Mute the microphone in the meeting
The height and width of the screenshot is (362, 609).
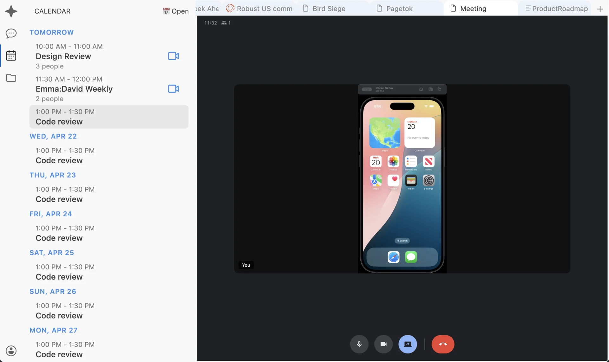[x=359, y=344]
